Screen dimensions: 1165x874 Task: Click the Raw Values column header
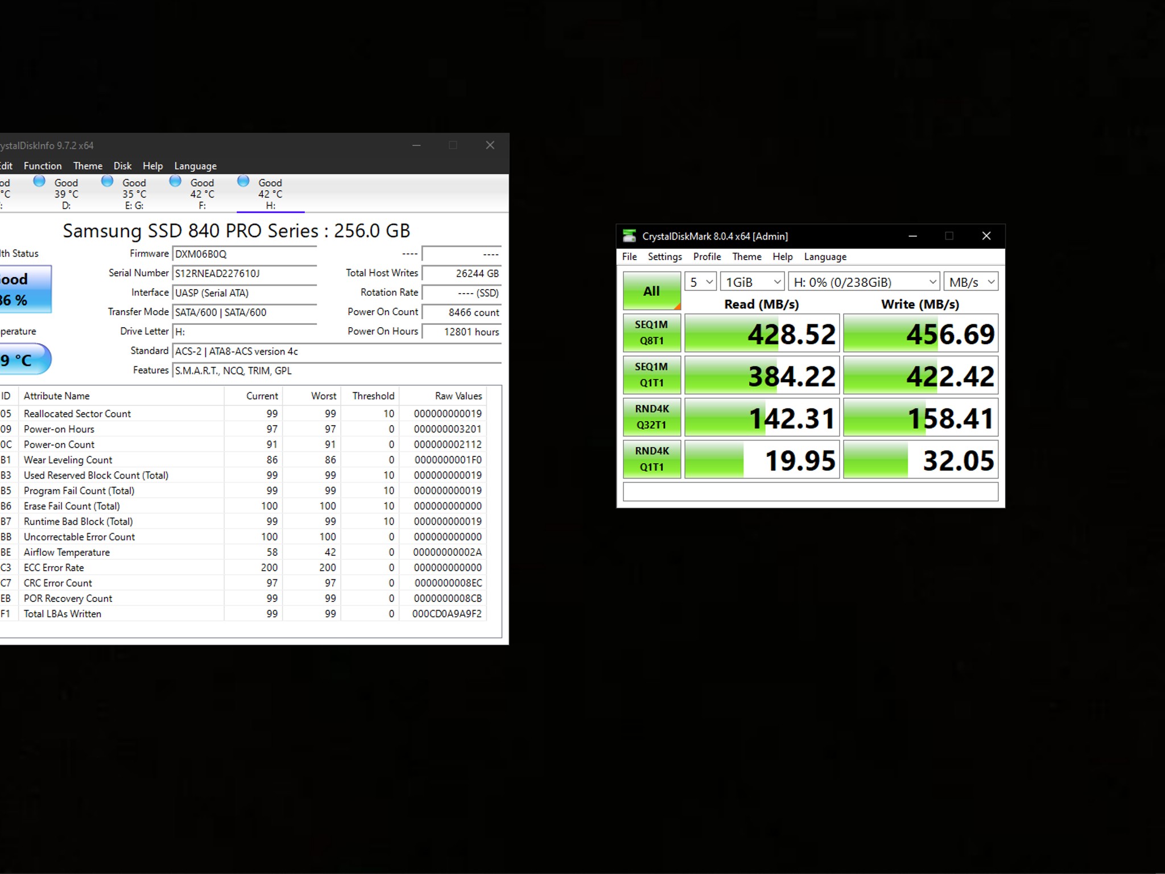coord(443,395)
